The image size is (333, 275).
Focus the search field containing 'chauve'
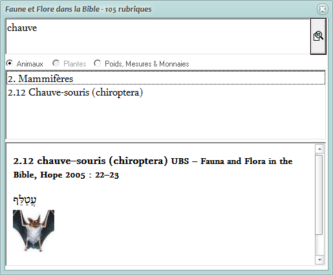pyautogui.click(x=158, y=36)
